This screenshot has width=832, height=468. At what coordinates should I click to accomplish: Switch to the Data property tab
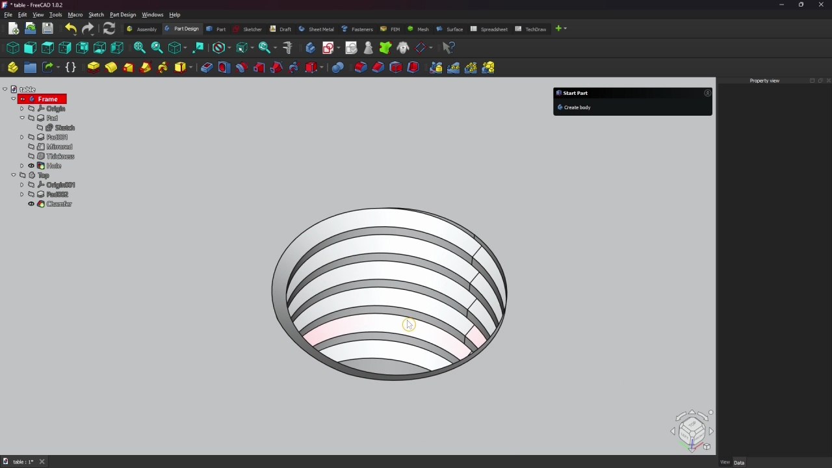(x=739, y=462)
